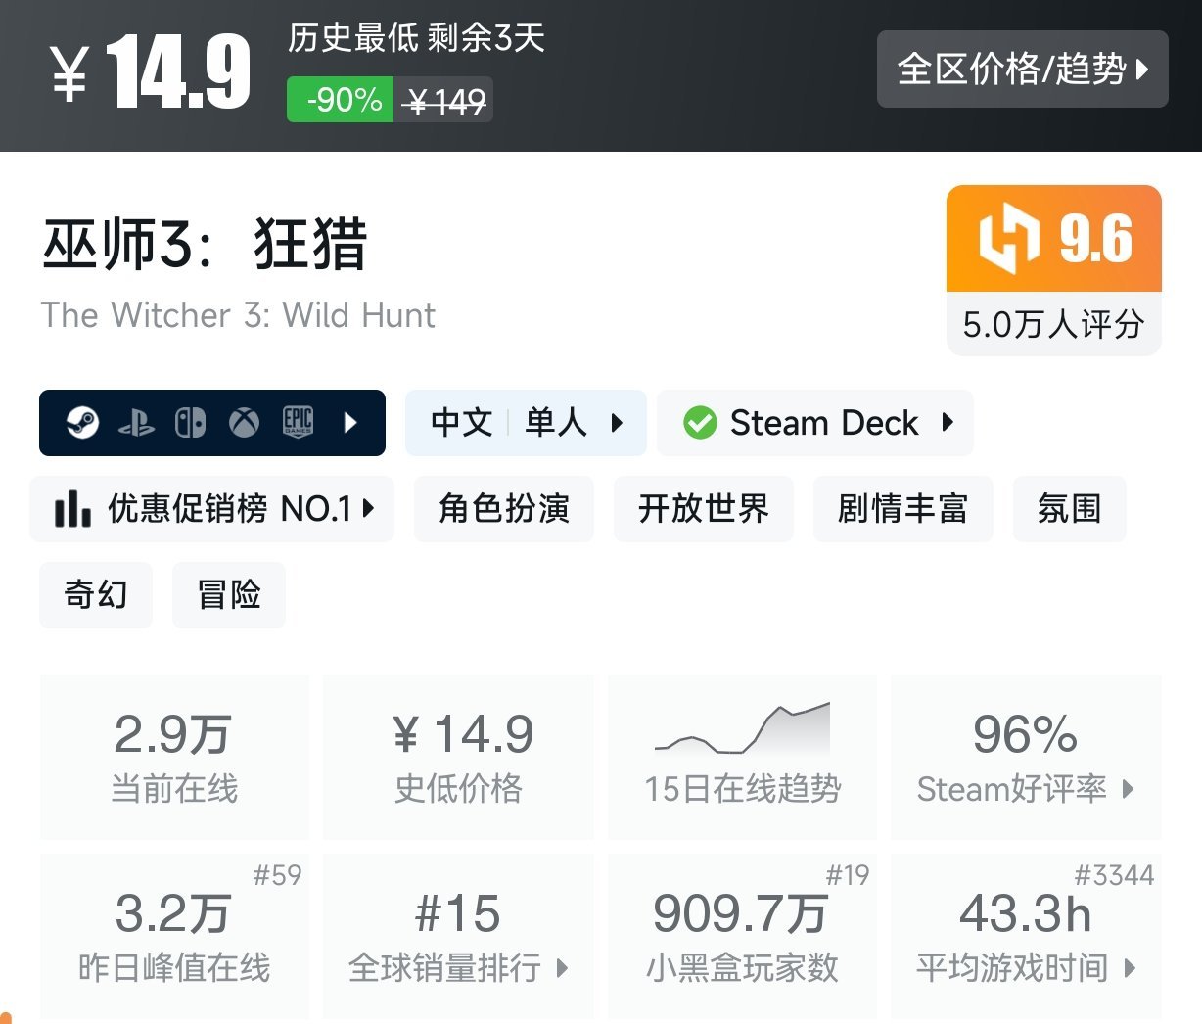Expand the platform list arrow

coord(351,423)
